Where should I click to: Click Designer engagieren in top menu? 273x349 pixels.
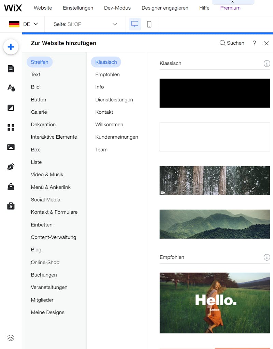pos(165,8)
